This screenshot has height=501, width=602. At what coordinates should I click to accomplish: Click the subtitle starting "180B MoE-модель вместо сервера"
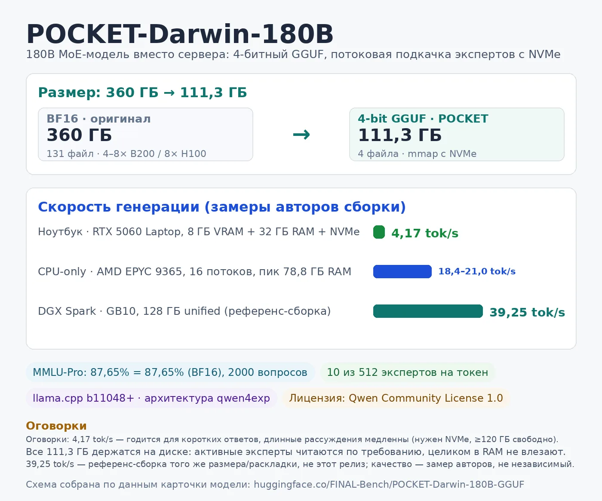(x=293, y=55)
